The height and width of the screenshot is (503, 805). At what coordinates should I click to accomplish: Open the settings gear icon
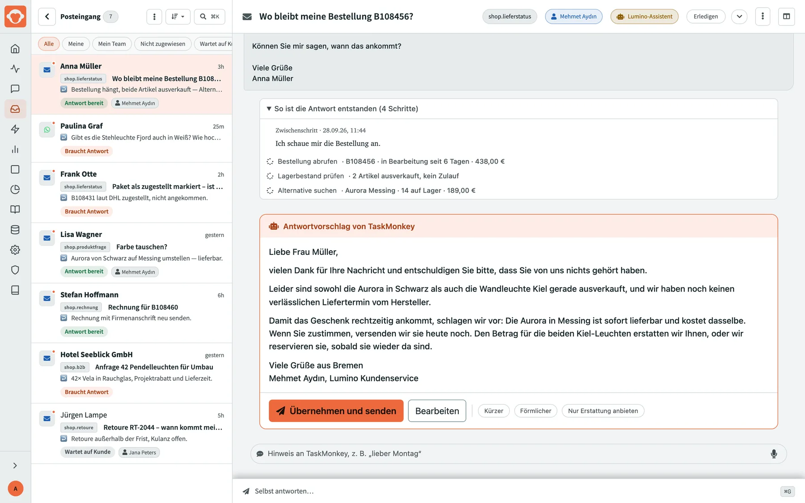15,250
